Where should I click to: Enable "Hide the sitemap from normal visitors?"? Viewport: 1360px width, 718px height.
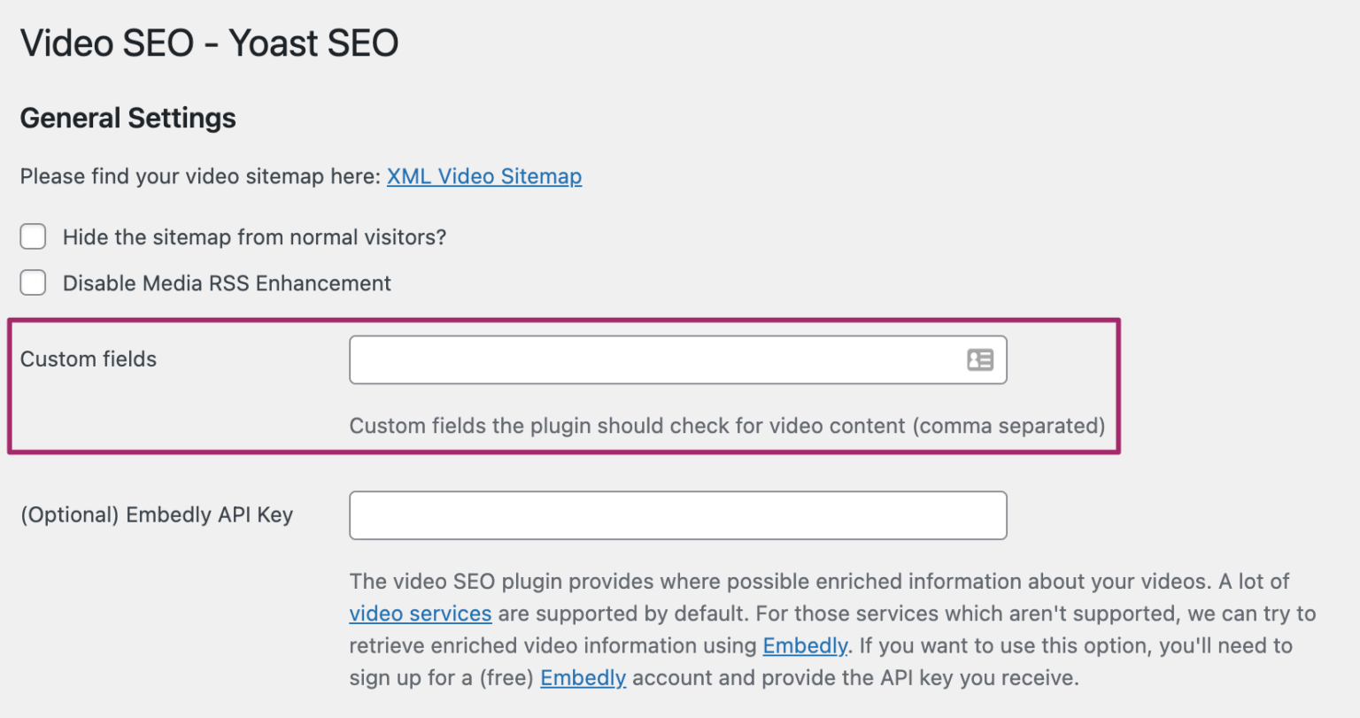tap(33, 236)
